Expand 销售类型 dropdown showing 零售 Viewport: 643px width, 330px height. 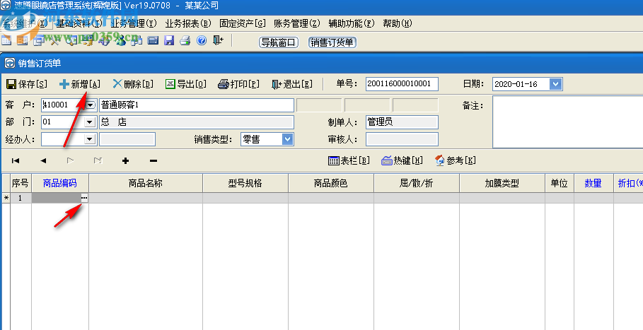(287, 139)
